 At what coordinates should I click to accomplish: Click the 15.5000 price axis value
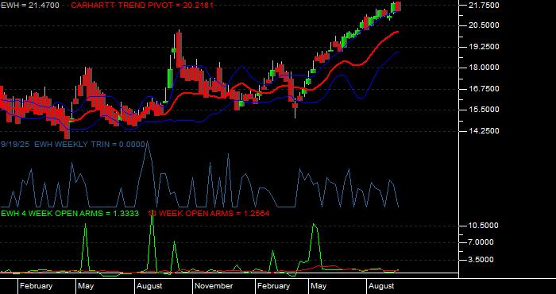[x=485, y=110]
